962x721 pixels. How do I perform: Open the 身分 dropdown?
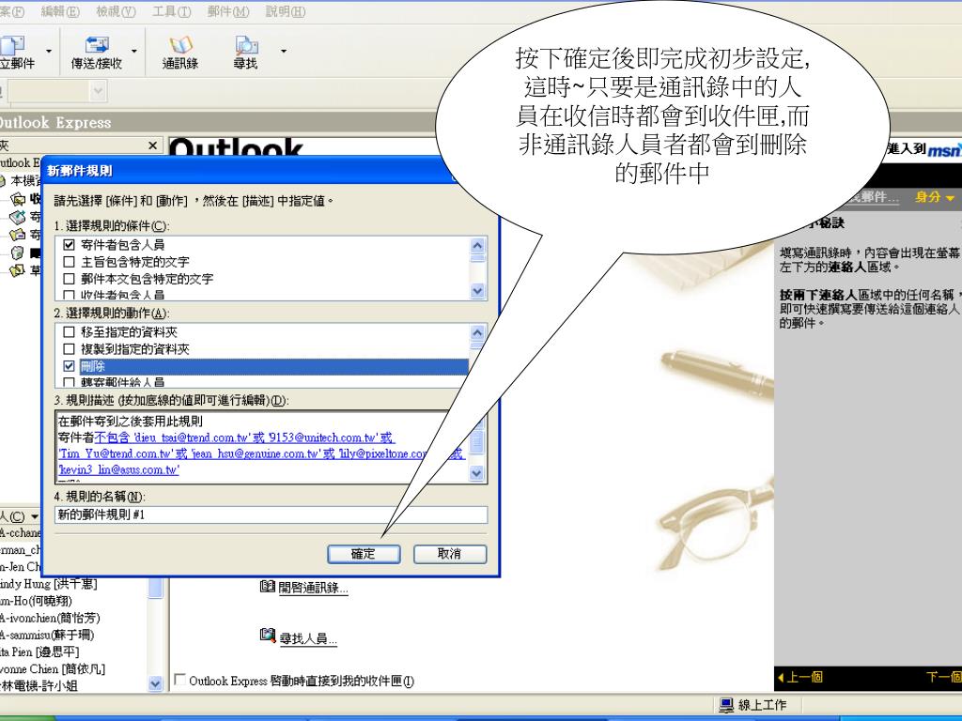(935, 197)
